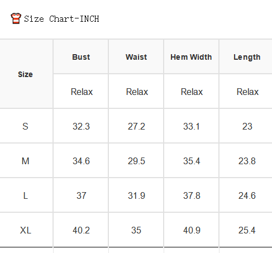Click the 32.3 bust value for S
This screenshot has width=272, height=253.
pos(81,126)
